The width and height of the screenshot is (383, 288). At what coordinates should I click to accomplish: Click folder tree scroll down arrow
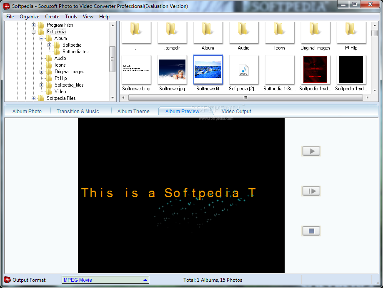click(x=113, y=98)
